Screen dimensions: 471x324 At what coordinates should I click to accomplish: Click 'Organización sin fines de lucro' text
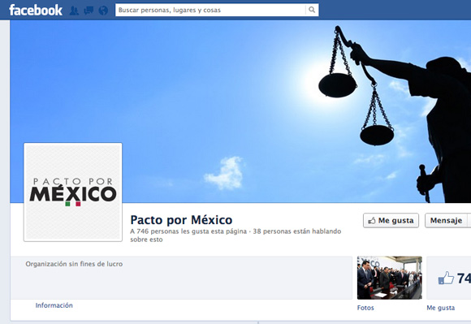click(x=74, y=264)
